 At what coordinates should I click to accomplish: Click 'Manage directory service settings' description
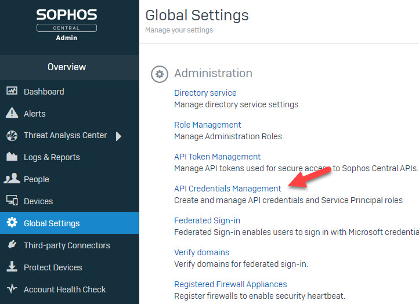pos(236,104)
